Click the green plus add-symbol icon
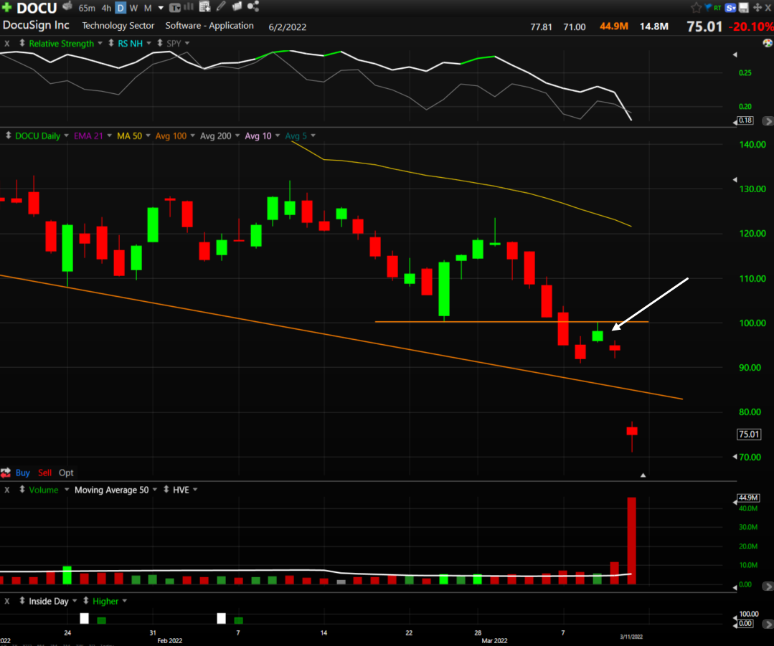The image size is (774, 646). pos(7,7)
